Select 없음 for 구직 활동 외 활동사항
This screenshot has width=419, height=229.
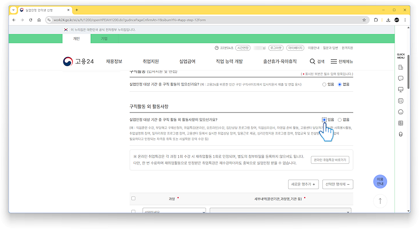339,120
